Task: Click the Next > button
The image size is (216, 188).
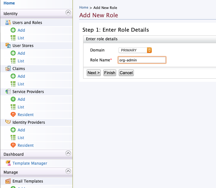Action: click(x=94, y=73)
